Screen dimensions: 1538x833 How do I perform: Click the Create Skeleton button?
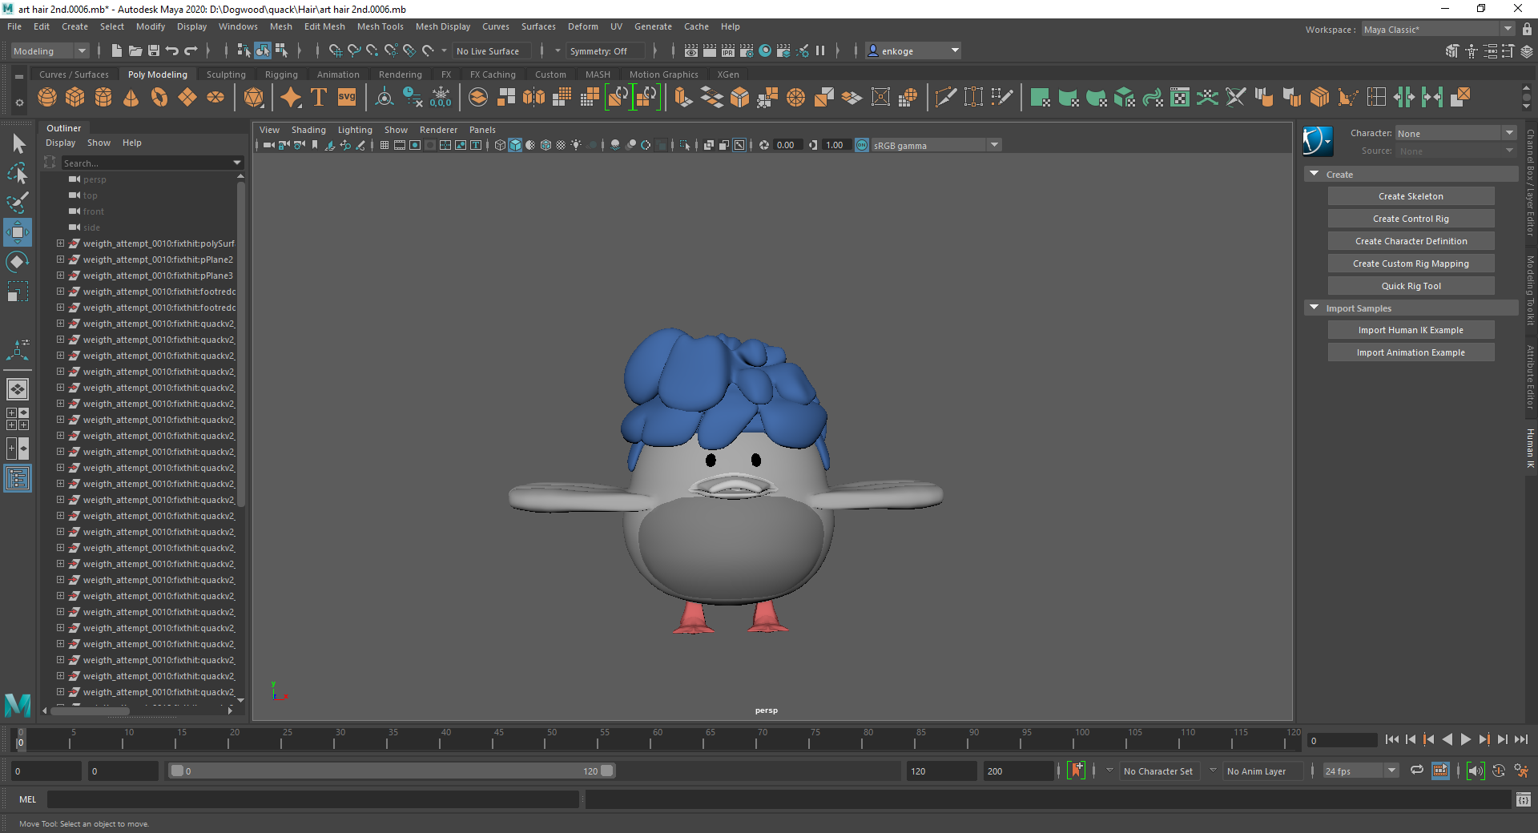click(1411, 196)
